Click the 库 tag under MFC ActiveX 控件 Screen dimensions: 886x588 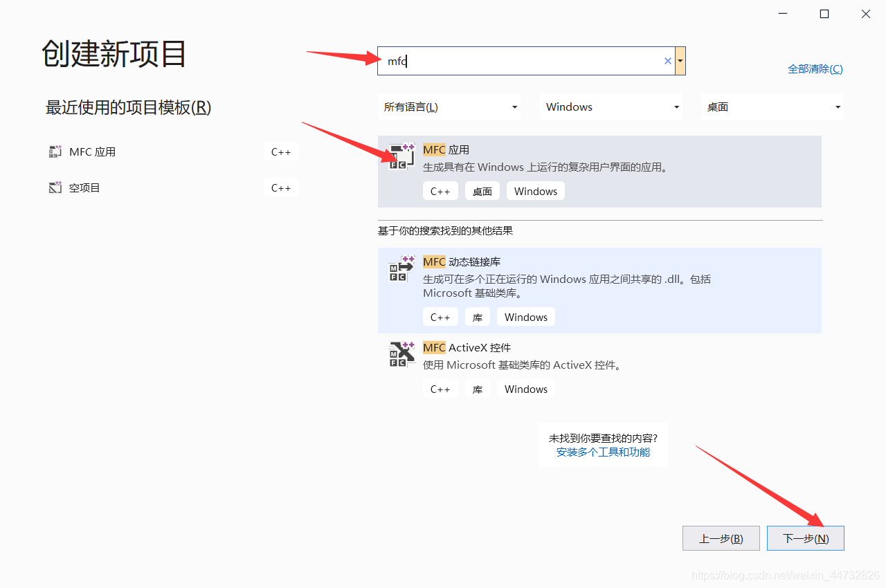pos(478,389)
